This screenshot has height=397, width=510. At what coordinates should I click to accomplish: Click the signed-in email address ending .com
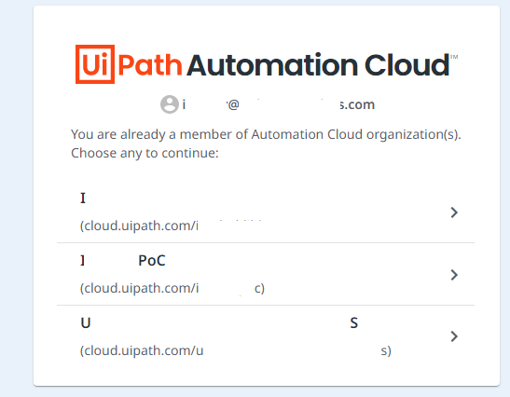279,104
